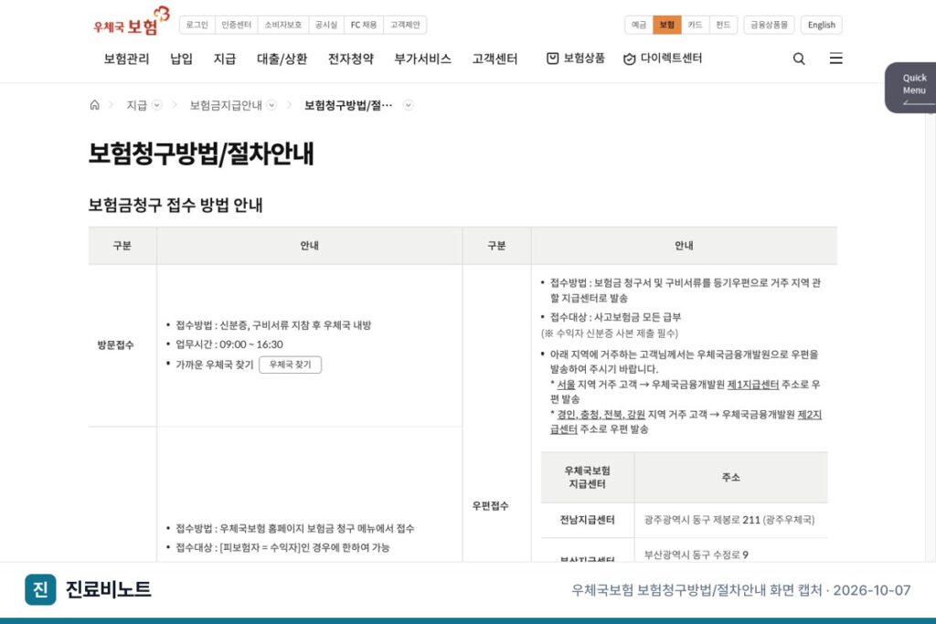Open the 부가서비스 menu
This screenshot has height=624, width=936.
[x=422, y=58]
